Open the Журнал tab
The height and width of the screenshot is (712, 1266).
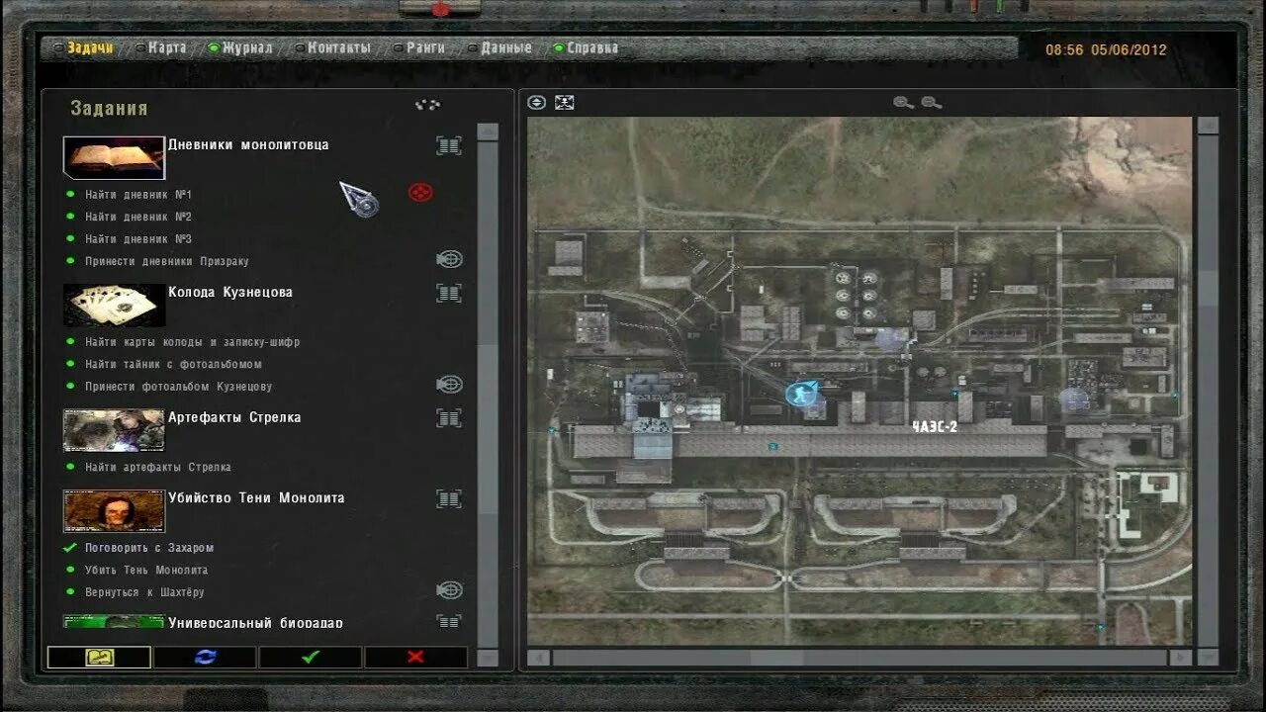(247, 47)
